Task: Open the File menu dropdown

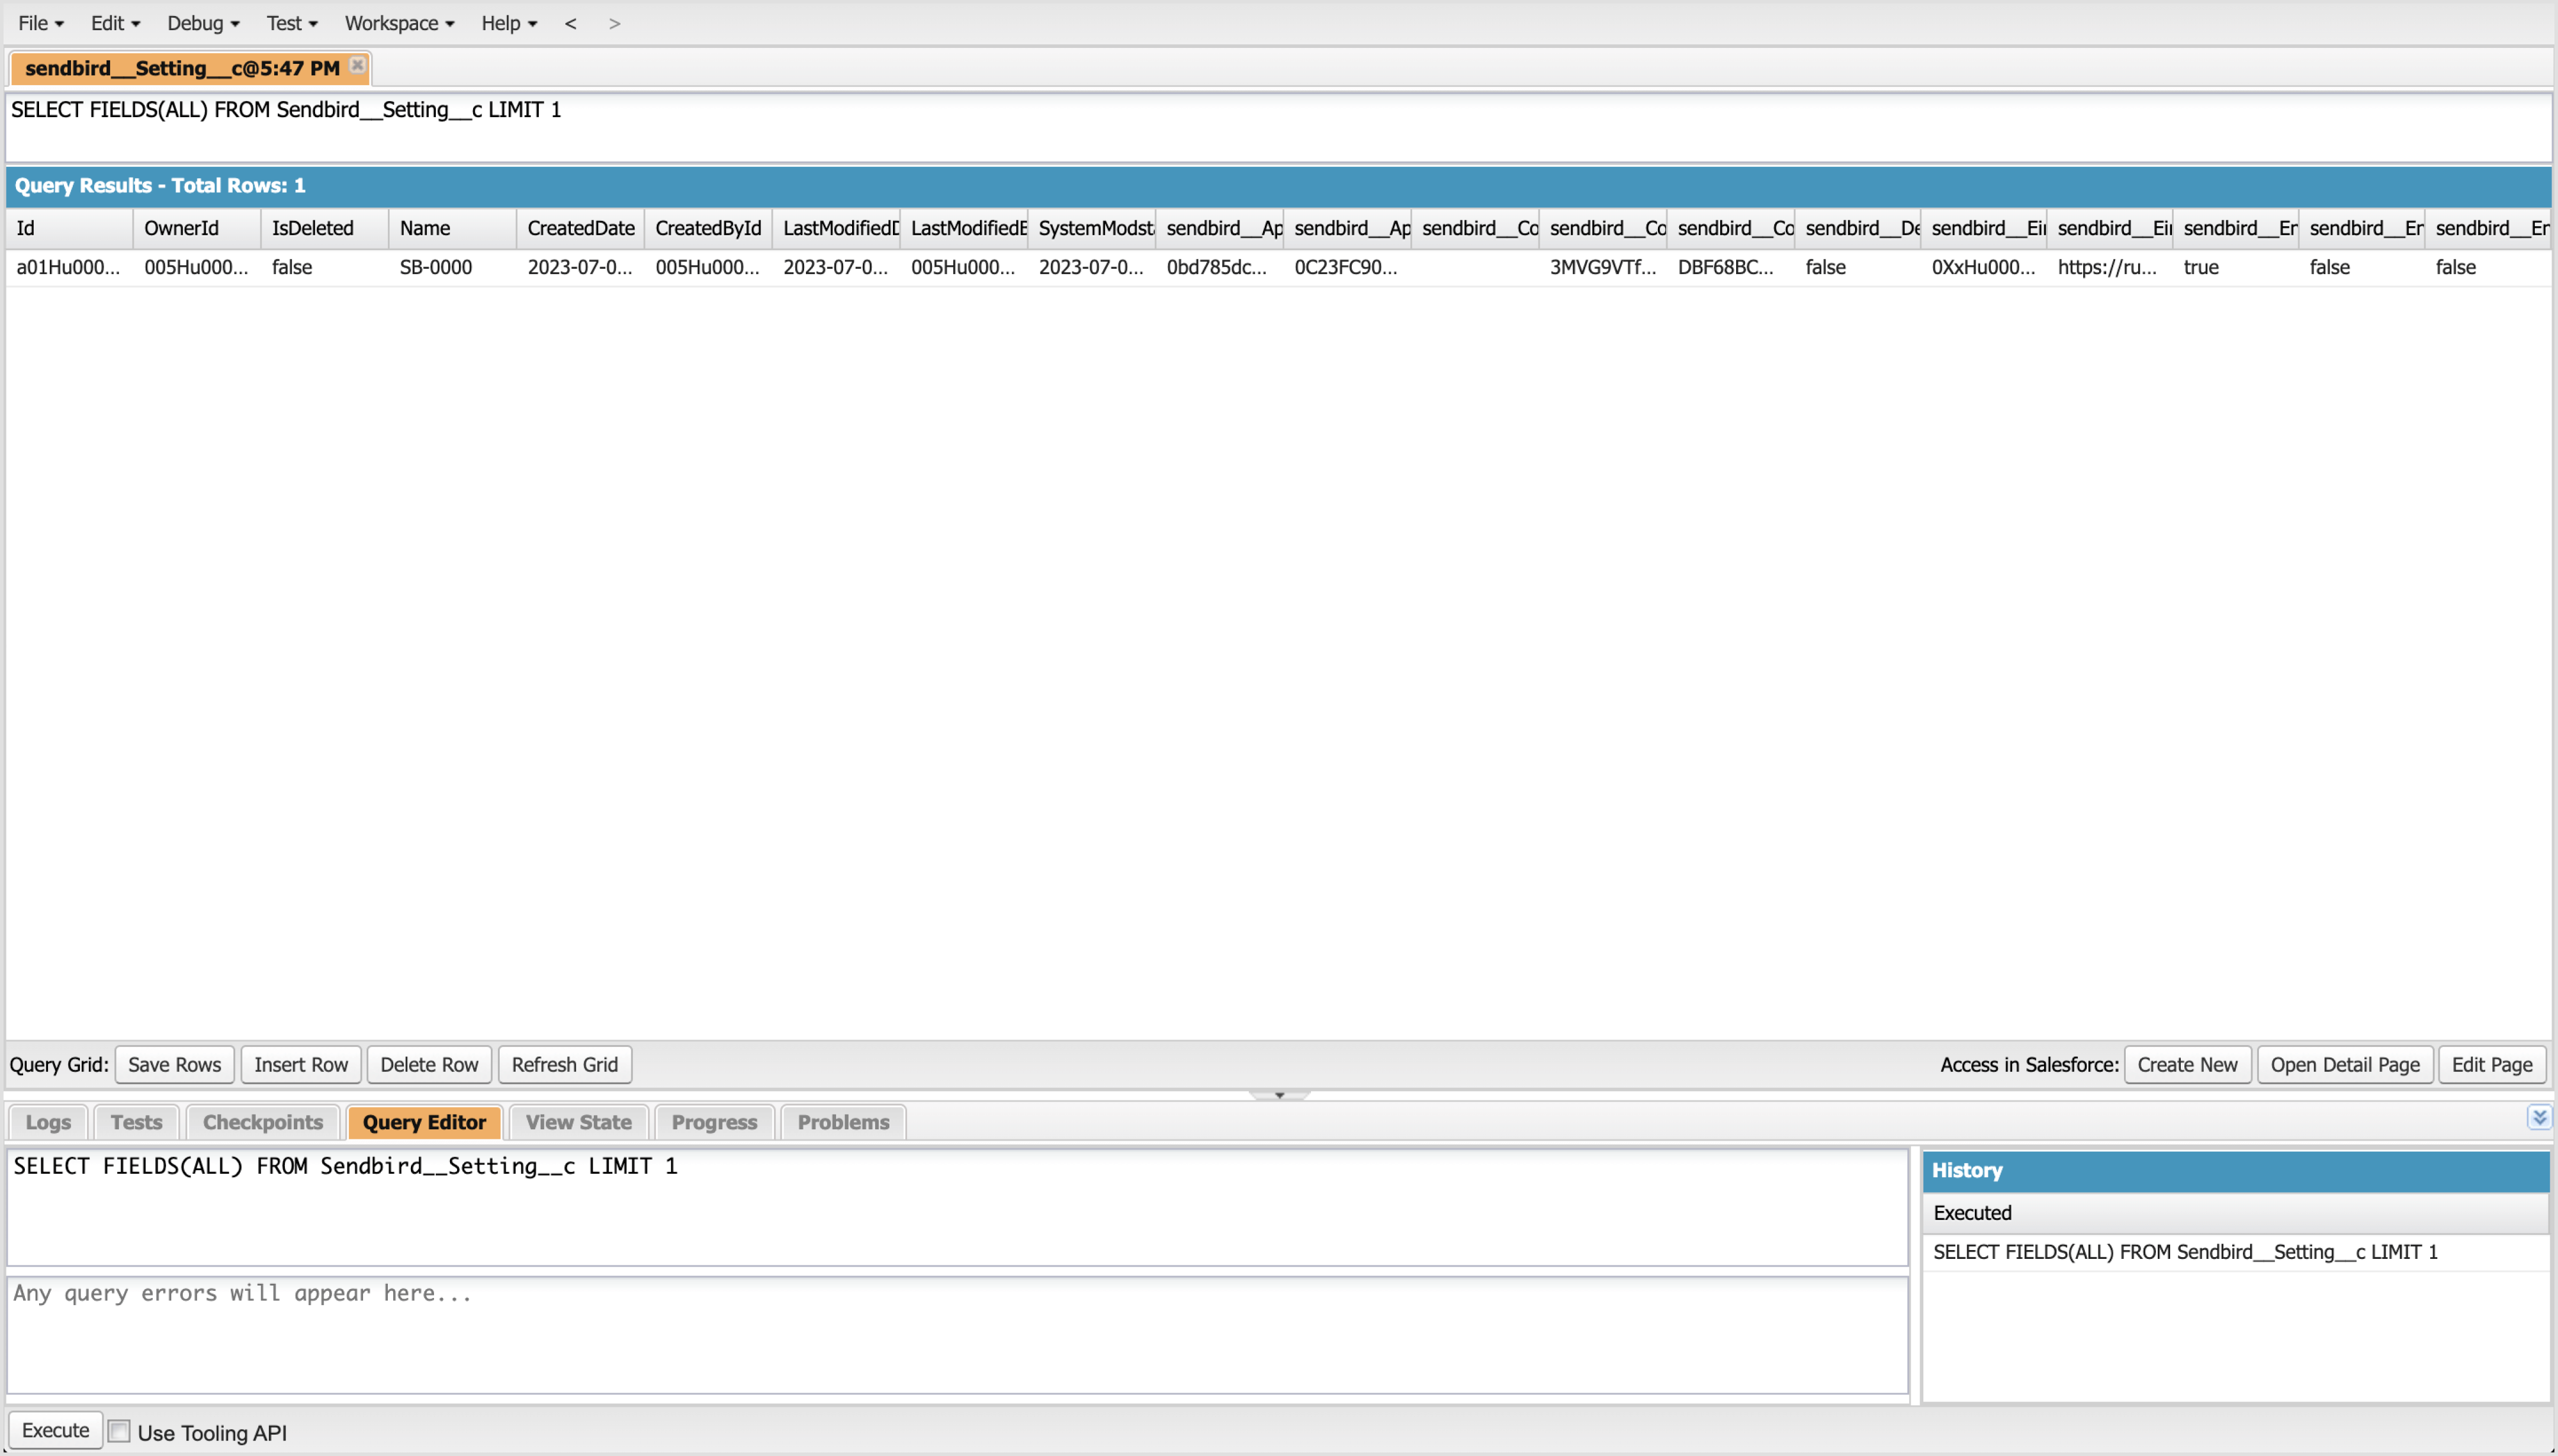Action: (40, 23)
